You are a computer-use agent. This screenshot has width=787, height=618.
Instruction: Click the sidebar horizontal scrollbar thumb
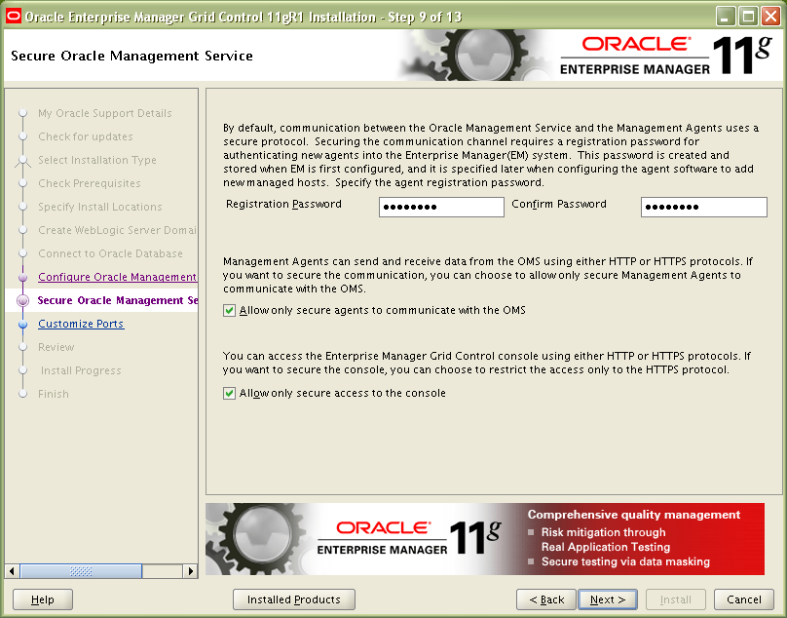[x=81, y=571]
